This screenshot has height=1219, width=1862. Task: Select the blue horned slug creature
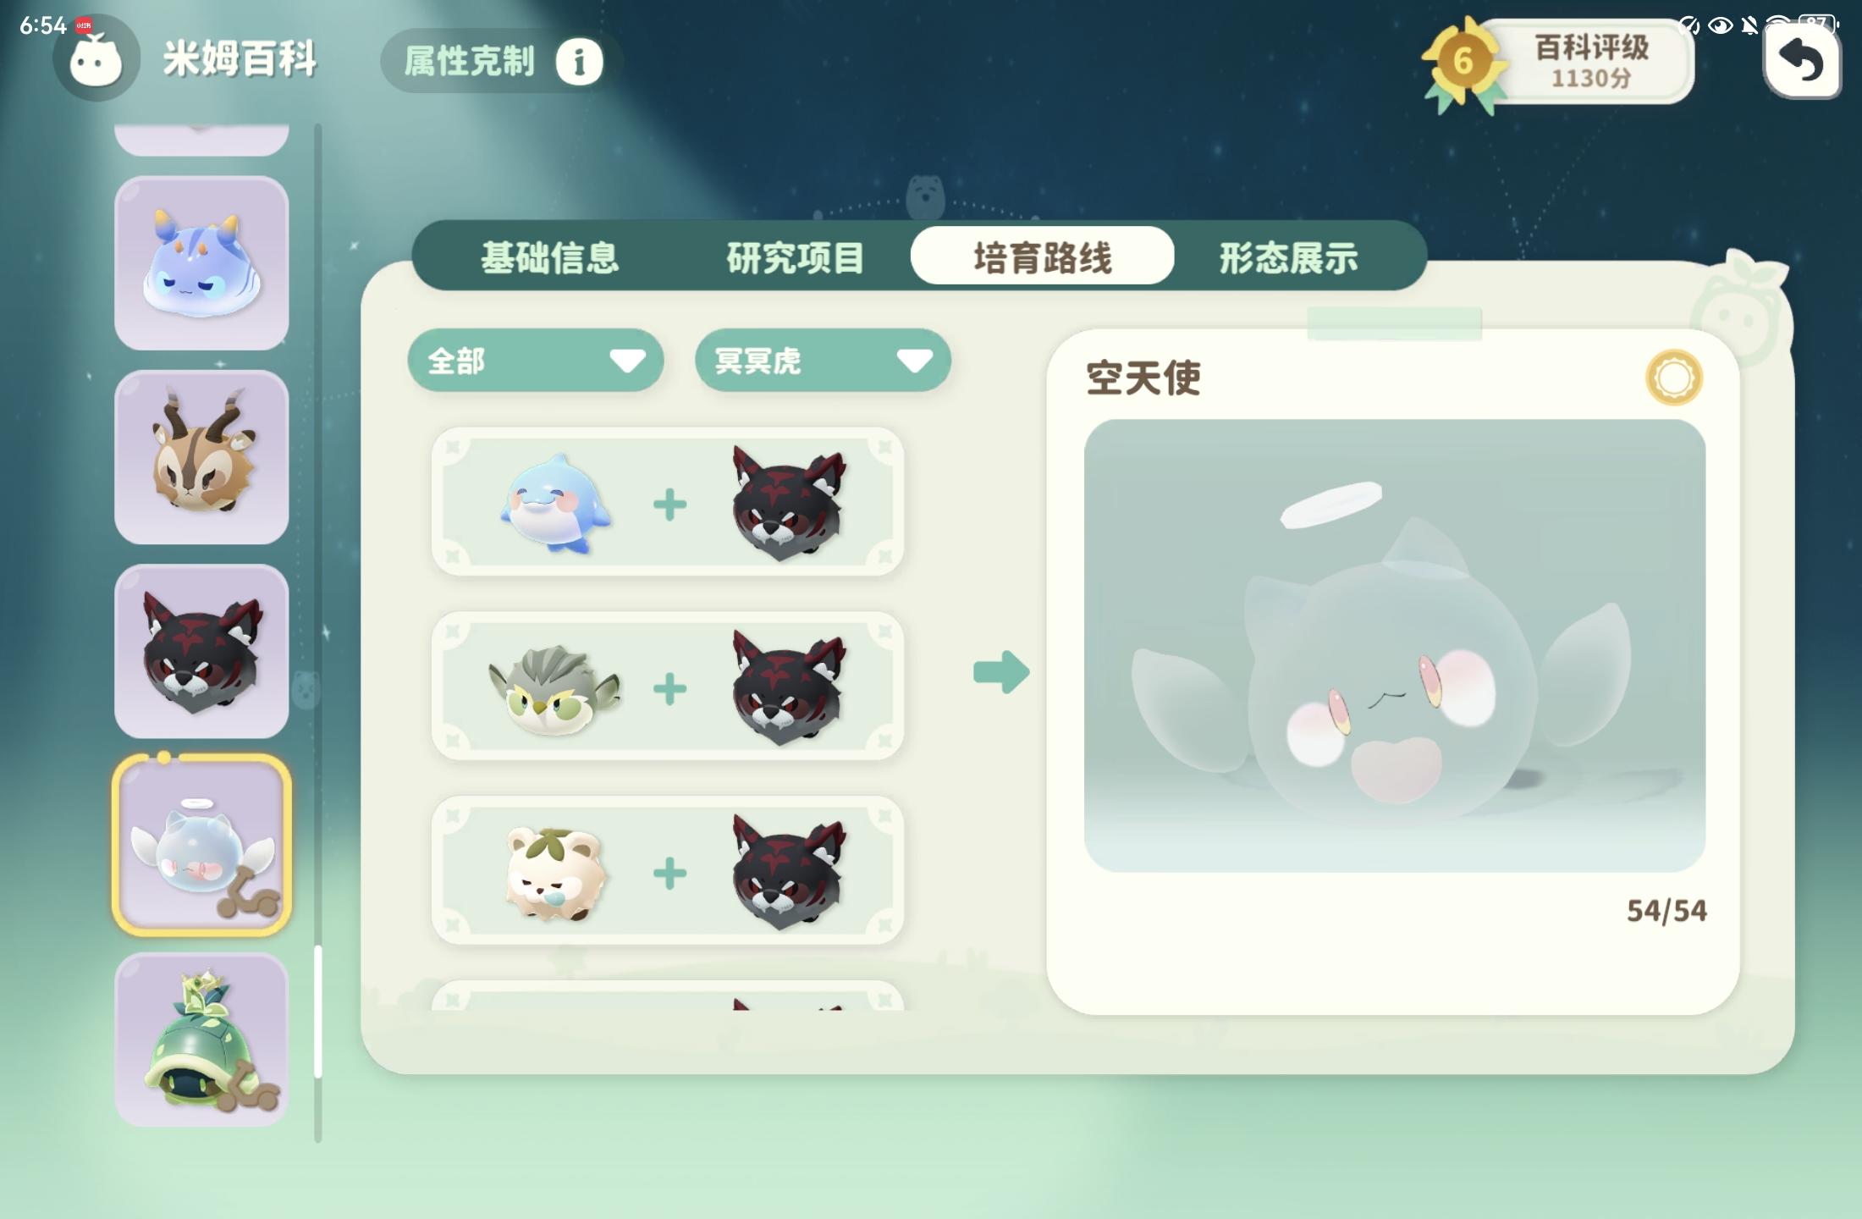(x=201, y=263)
